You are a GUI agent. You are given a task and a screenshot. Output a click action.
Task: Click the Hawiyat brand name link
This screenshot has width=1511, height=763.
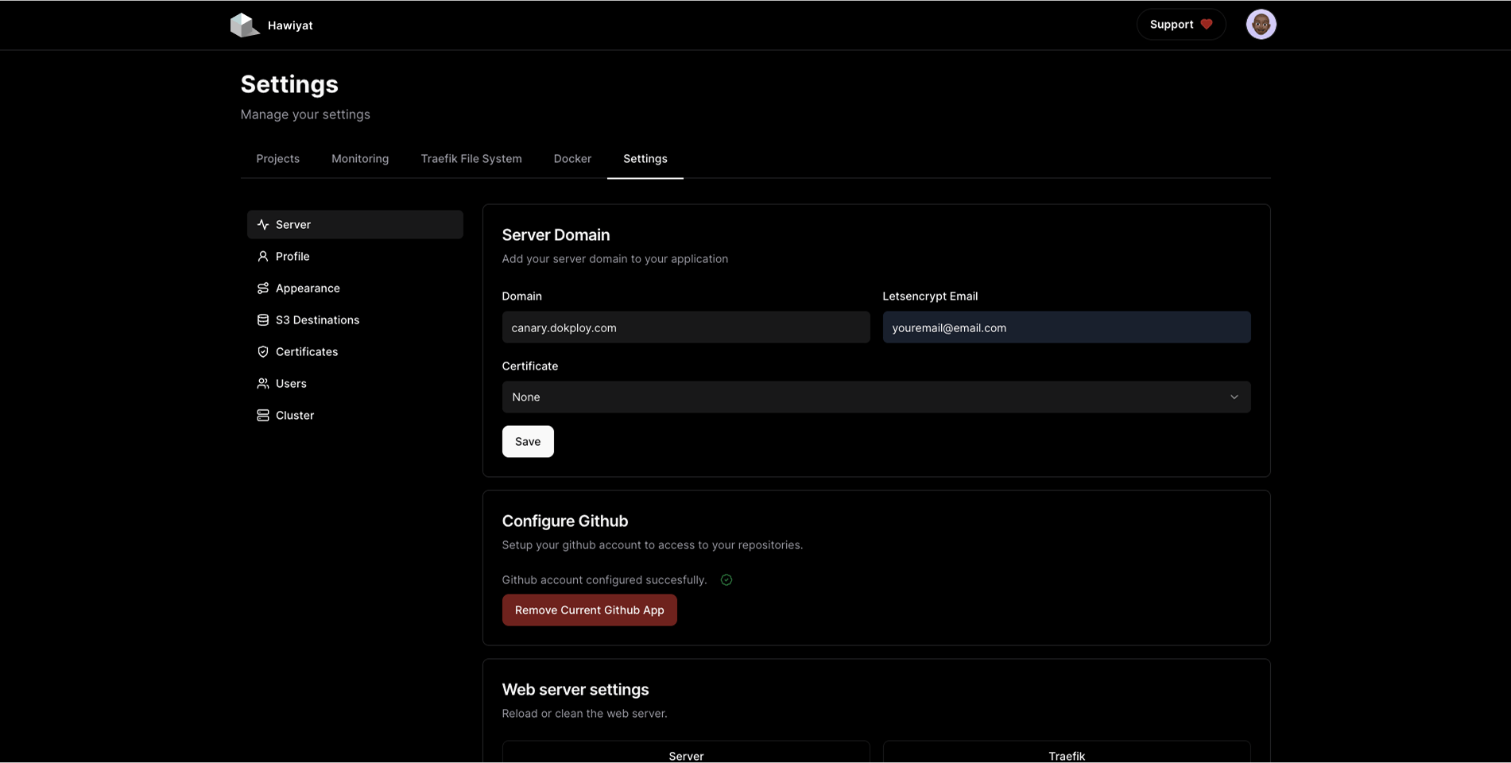[290, 25]
